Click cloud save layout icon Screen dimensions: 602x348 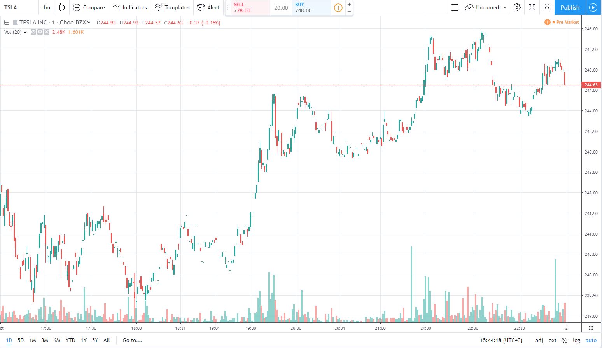469,7
